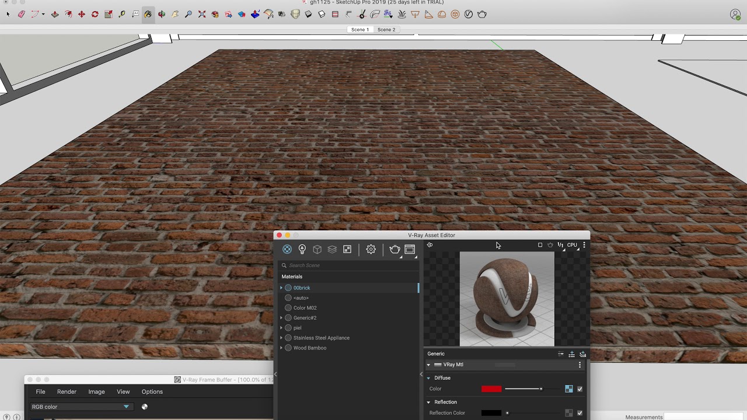Show Materials category in Asset Editor
Viewport: 747px width, 420px height.
click(x=287, y=250)
